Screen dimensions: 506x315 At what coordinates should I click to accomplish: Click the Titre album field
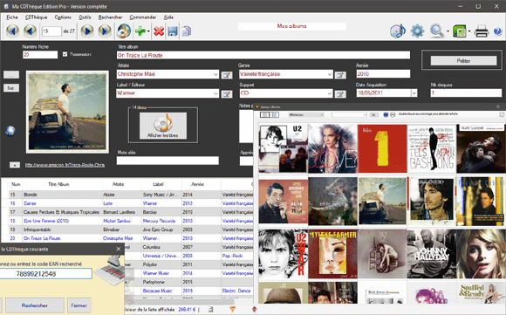pyautogui.click(x=263, y=55)
